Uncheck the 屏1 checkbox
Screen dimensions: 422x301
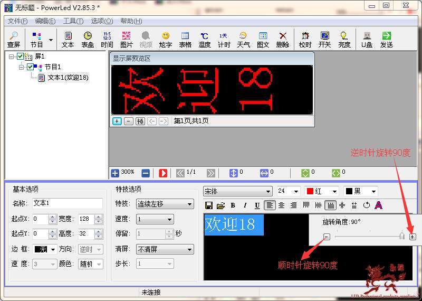tap(21, 57)
